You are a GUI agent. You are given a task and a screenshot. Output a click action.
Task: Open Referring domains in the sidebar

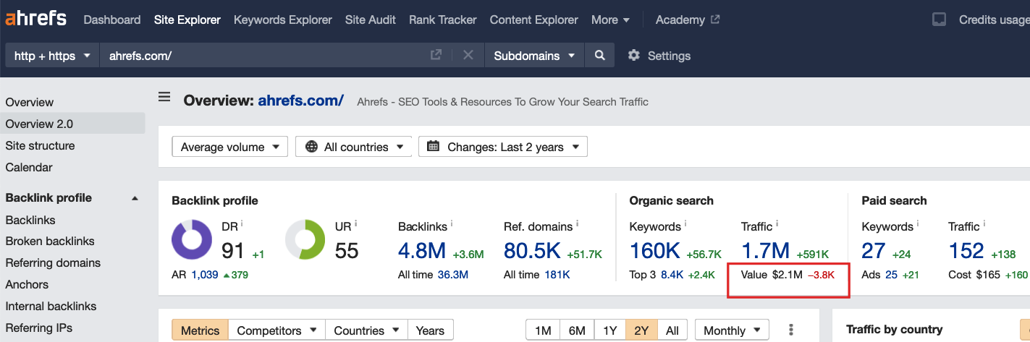coord(53,262)
